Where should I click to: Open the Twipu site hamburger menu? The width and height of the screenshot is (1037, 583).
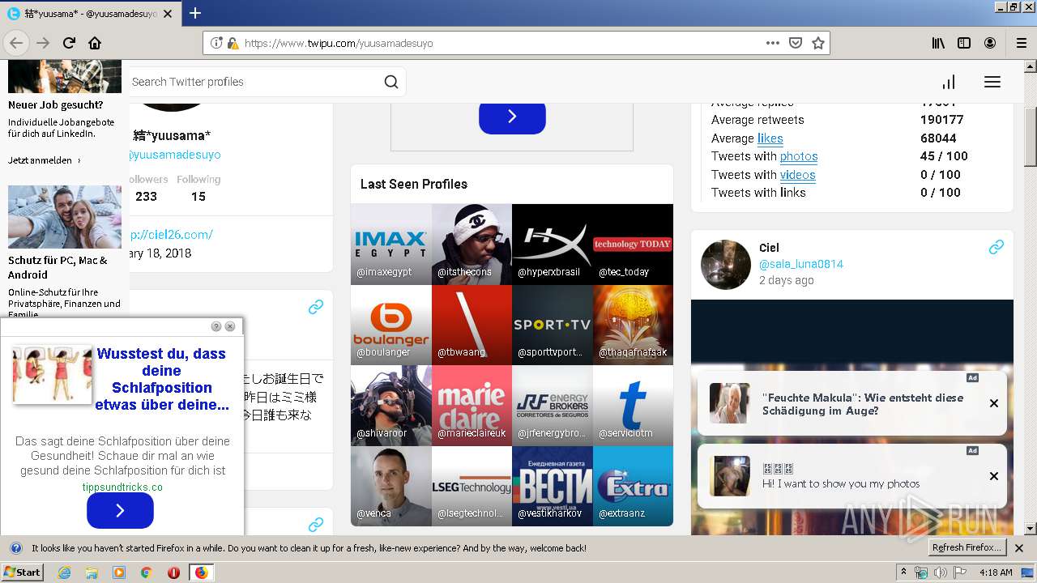click(992, 82)
